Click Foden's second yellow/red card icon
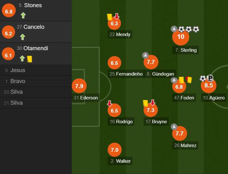 (x=189, y=80)
